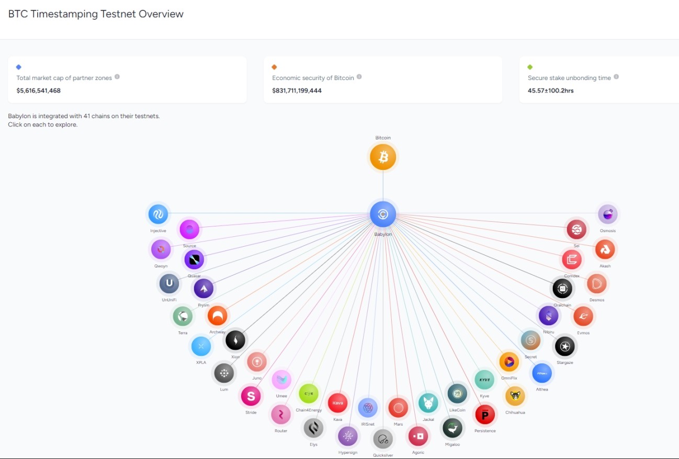Open the Prysm chain icon

(203, 289)
